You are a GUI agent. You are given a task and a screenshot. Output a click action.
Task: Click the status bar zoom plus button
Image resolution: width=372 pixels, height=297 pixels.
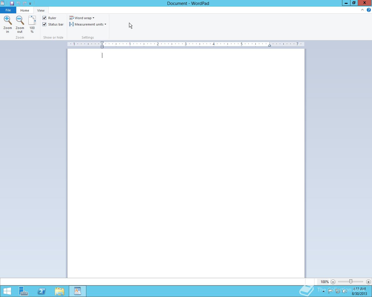(x=369, y=282)
